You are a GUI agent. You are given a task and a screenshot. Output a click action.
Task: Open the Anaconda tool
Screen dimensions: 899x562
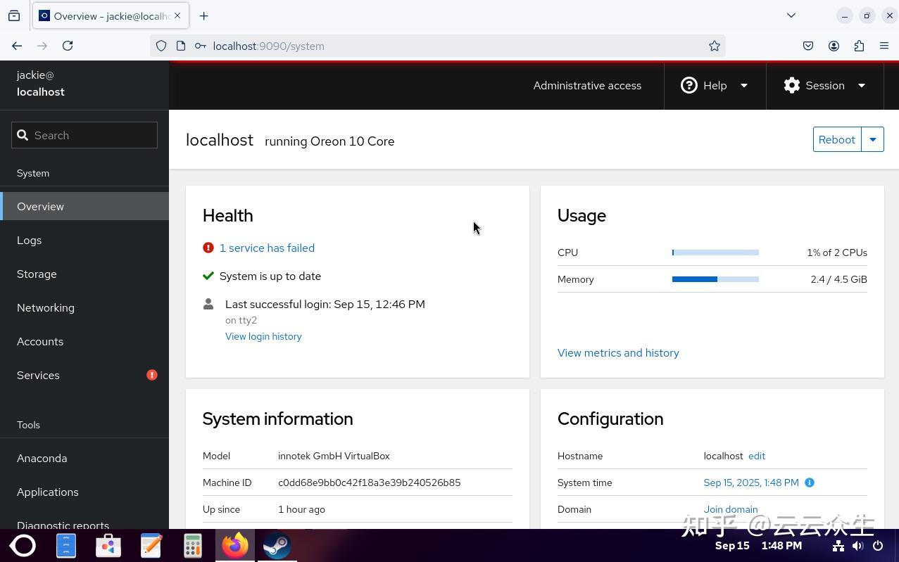point(84,459)
